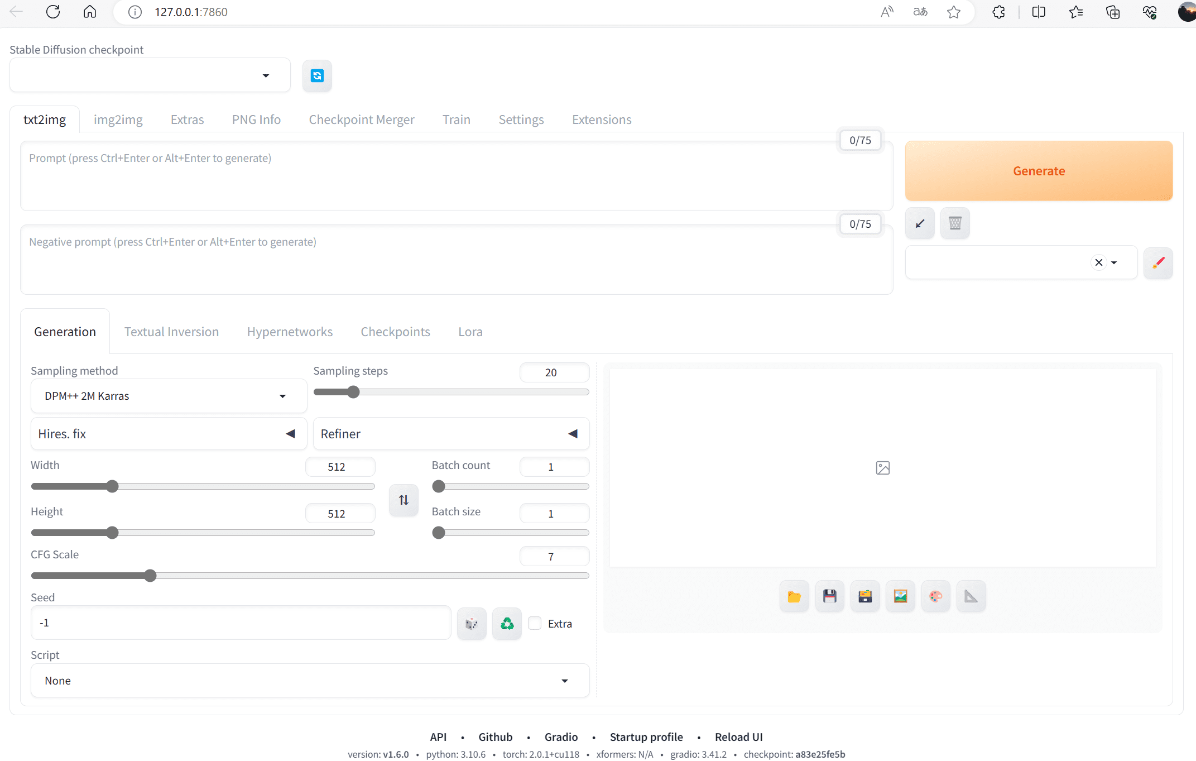Open the Script dropdown
1196x761 pixels.
pyautogui.click(x=310, y=681)
